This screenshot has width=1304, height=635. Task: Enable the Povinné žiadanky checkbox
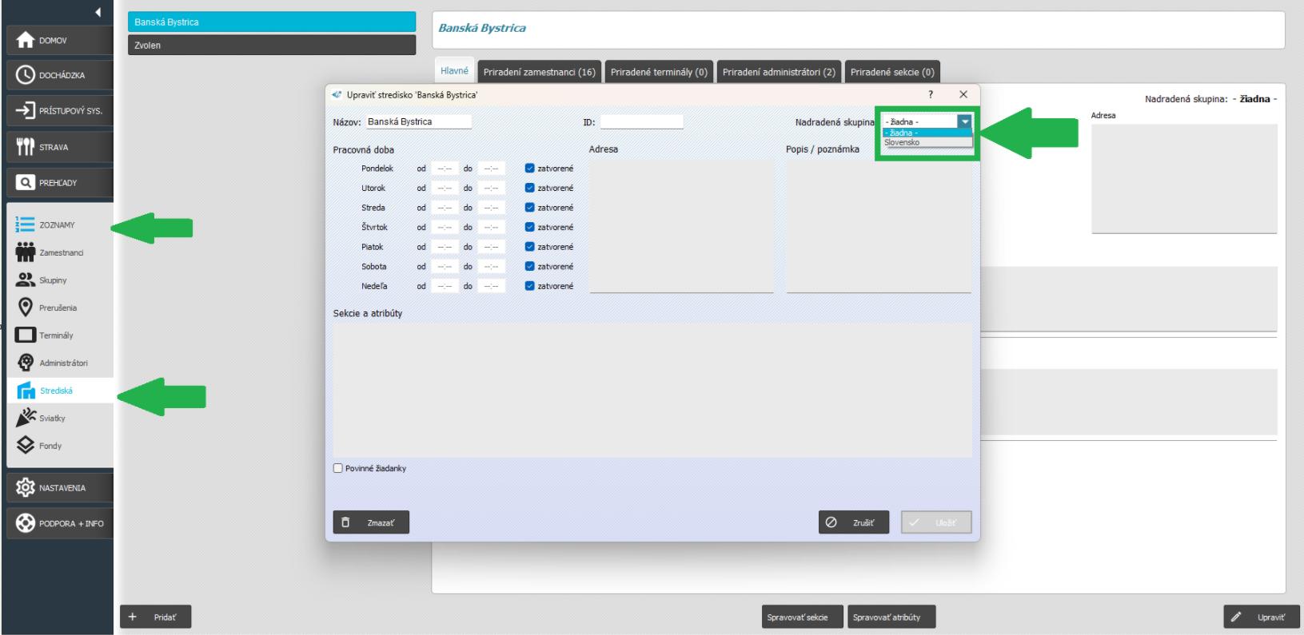[x=338, y=468]
